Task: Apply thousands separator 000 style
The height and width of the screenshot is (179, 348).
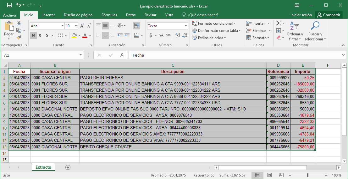Action: pyautogui.click(x=168, y=35)
